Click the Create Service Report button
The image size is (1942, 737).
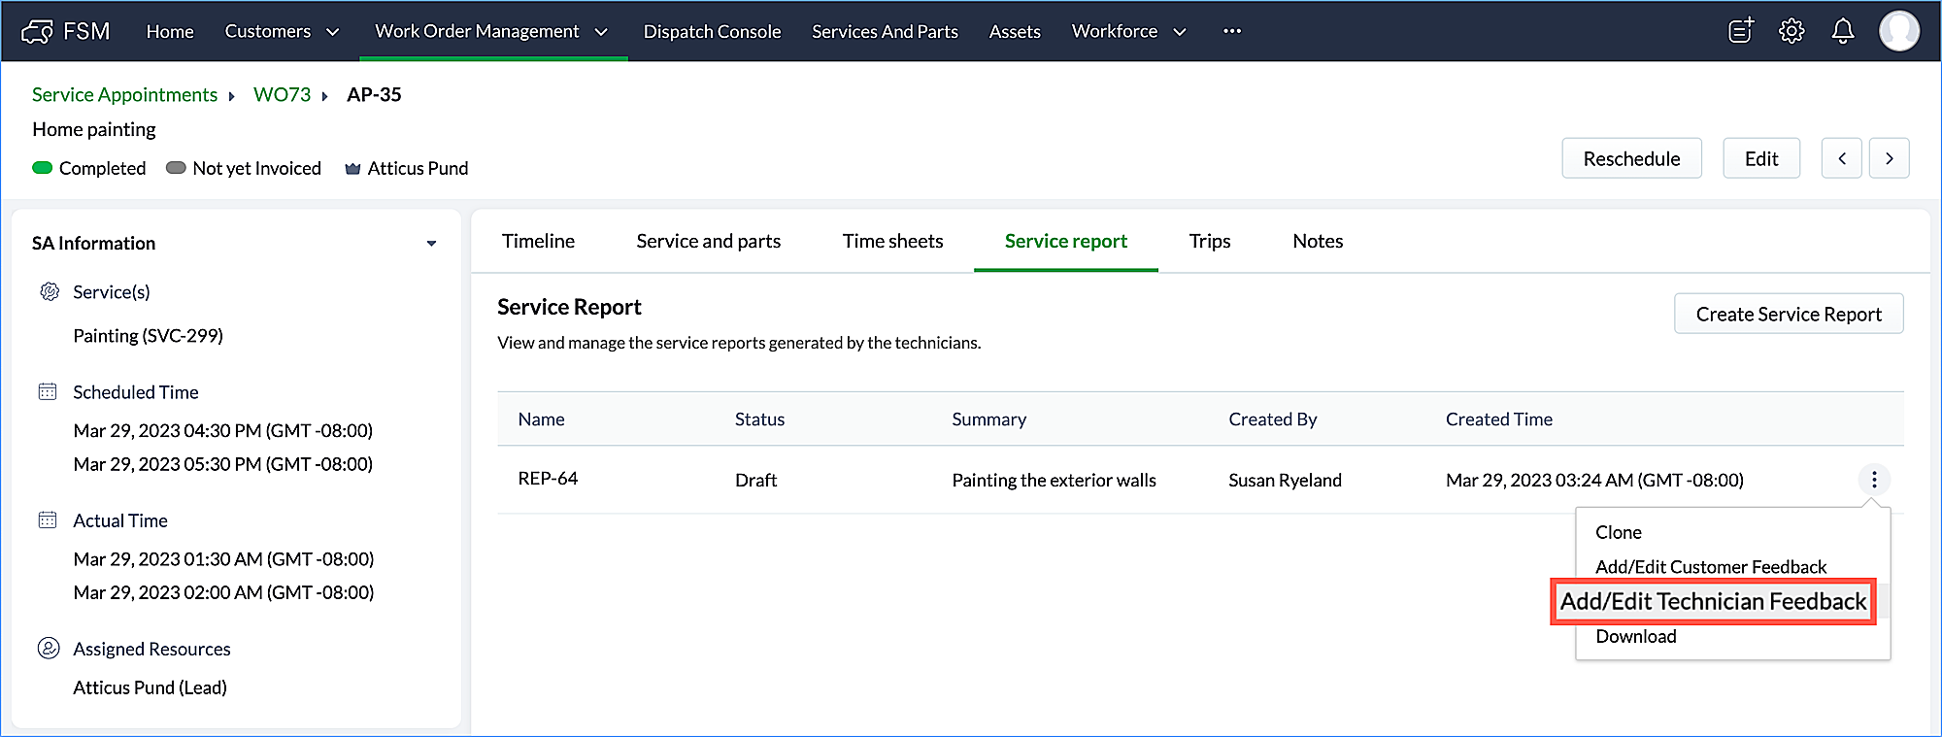(1788, 314)
